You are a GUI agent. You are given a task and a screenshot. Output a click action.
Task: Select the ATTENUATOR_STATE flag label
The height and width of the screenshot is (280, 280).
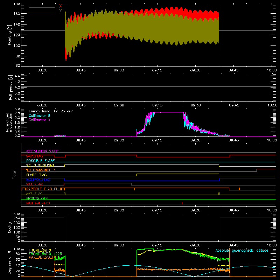(x=42, y=151)
